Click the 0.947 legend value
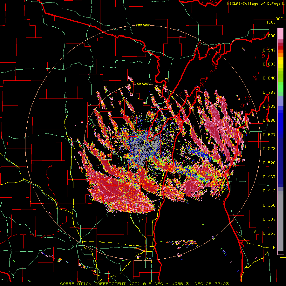286x286 pixels. (x=269, y=50)
